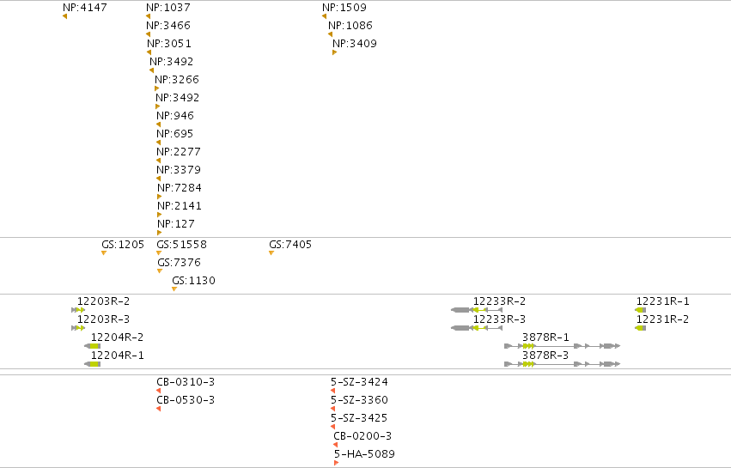Select the GS:7405 text label

[x=290, y=245]
